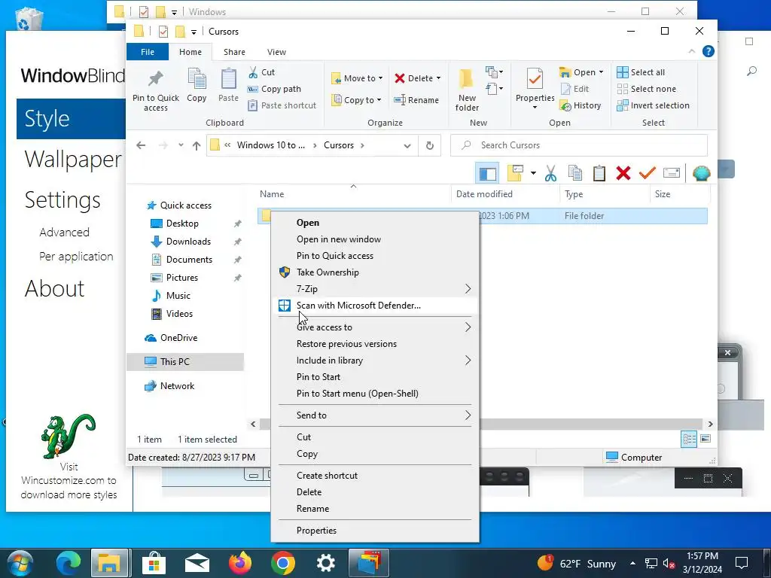Click Paste shortcut in the ribbon
The height and width of the screenshot is (578, 771).
(282, 105)
